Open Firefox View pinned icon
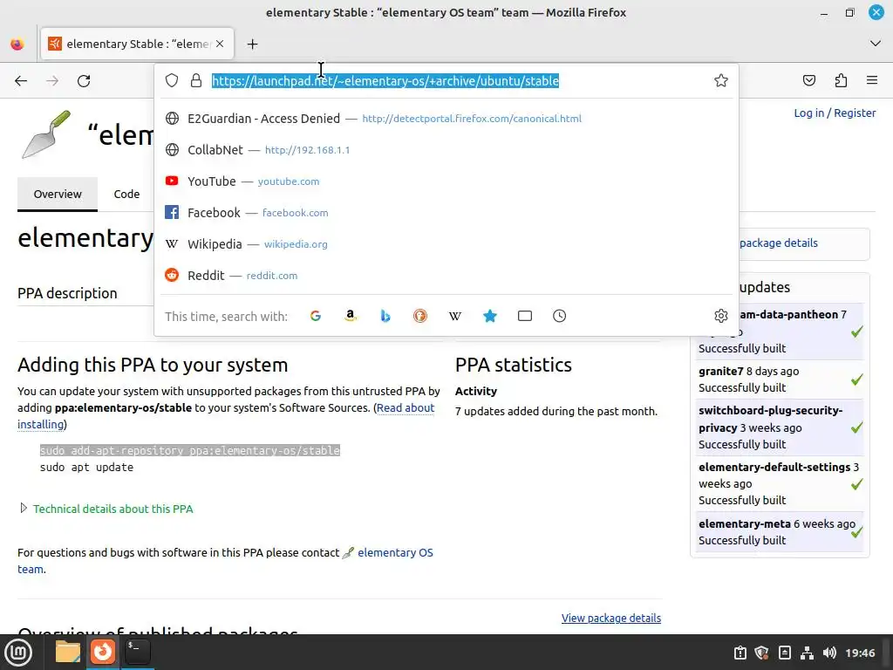 pyautogui.click(x=17, y=44)
